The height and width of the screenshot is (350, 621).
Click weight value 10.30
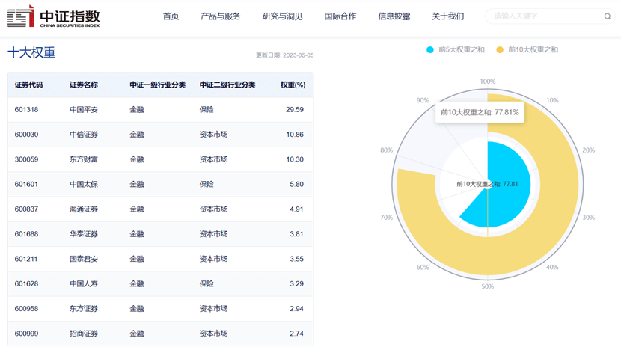click(295, 159)
